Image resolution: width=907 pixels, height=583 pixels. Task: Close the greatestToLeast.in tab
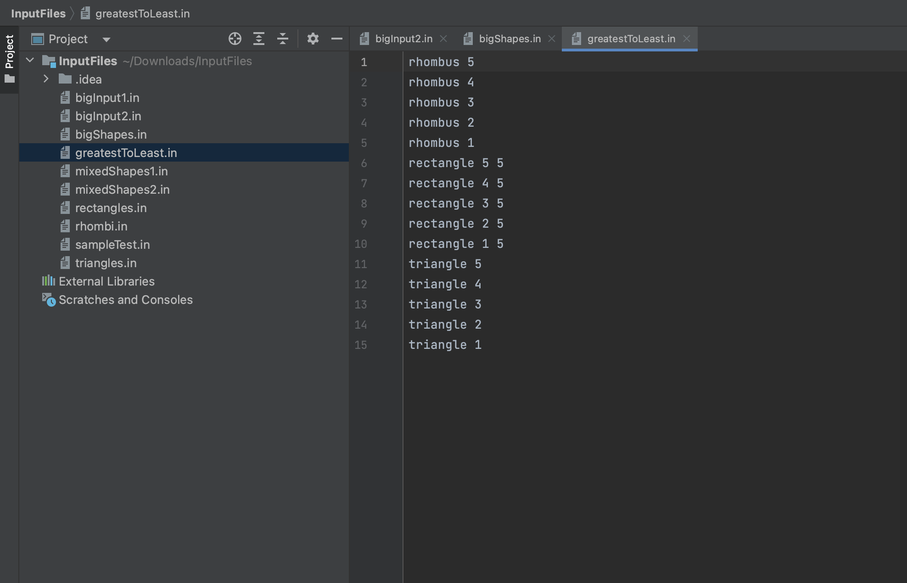[686, 39]
